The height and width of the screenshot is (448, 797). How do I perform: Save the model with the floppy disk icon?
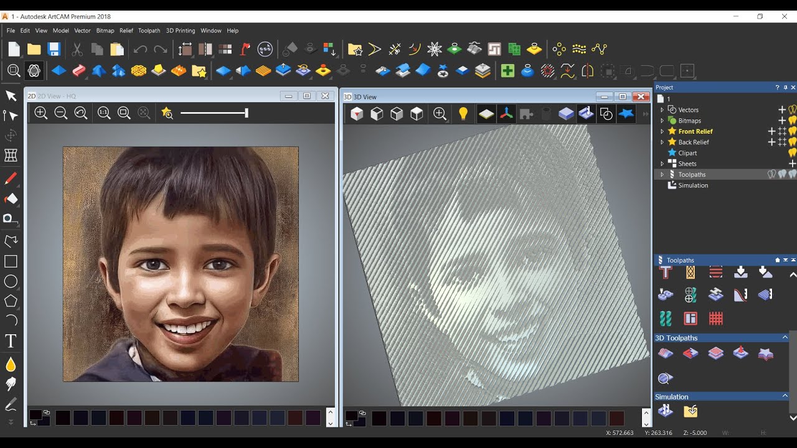54,49
